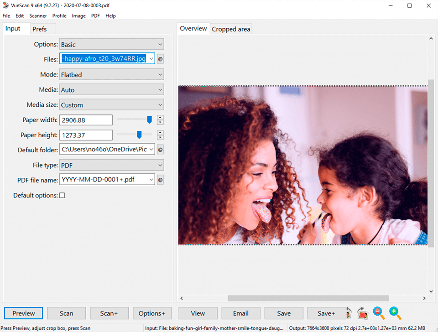438x332 pixels.
Task: Expand the File type dropdown
Action: coord(111,165)
